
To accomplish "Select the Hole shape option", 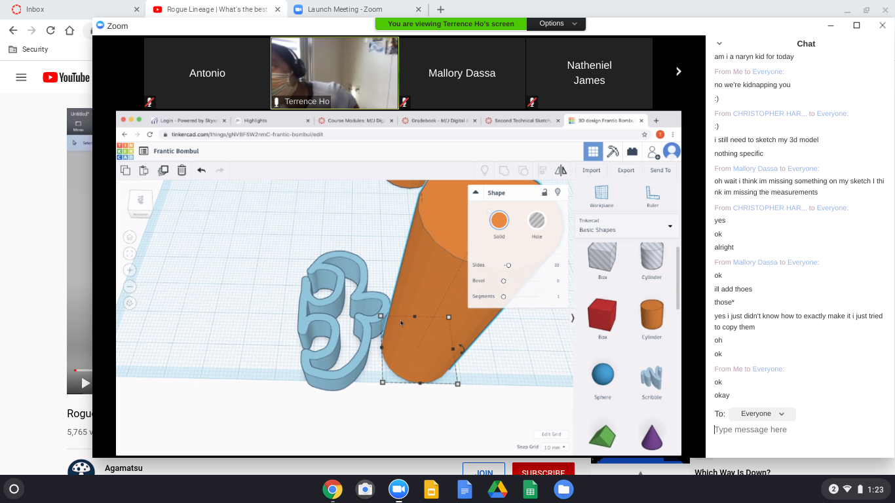I will [x=537, y=220].
